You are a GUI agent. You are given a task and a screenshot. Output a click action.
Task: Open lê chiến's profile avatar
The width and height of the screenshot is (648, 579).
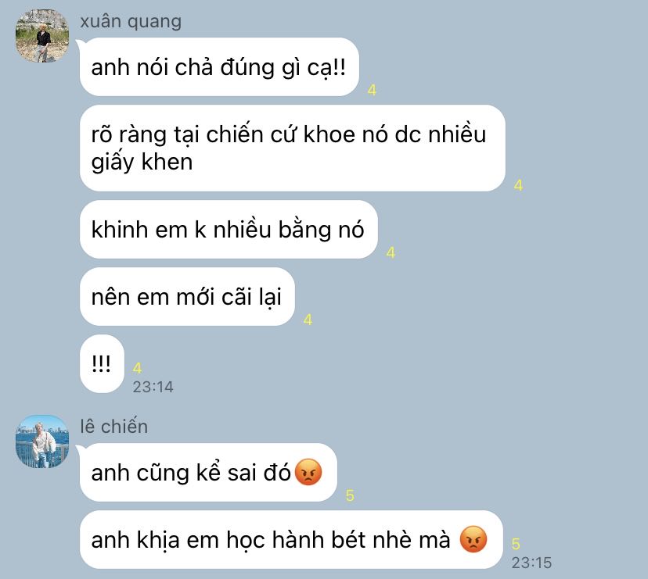[x=42, y=441]
